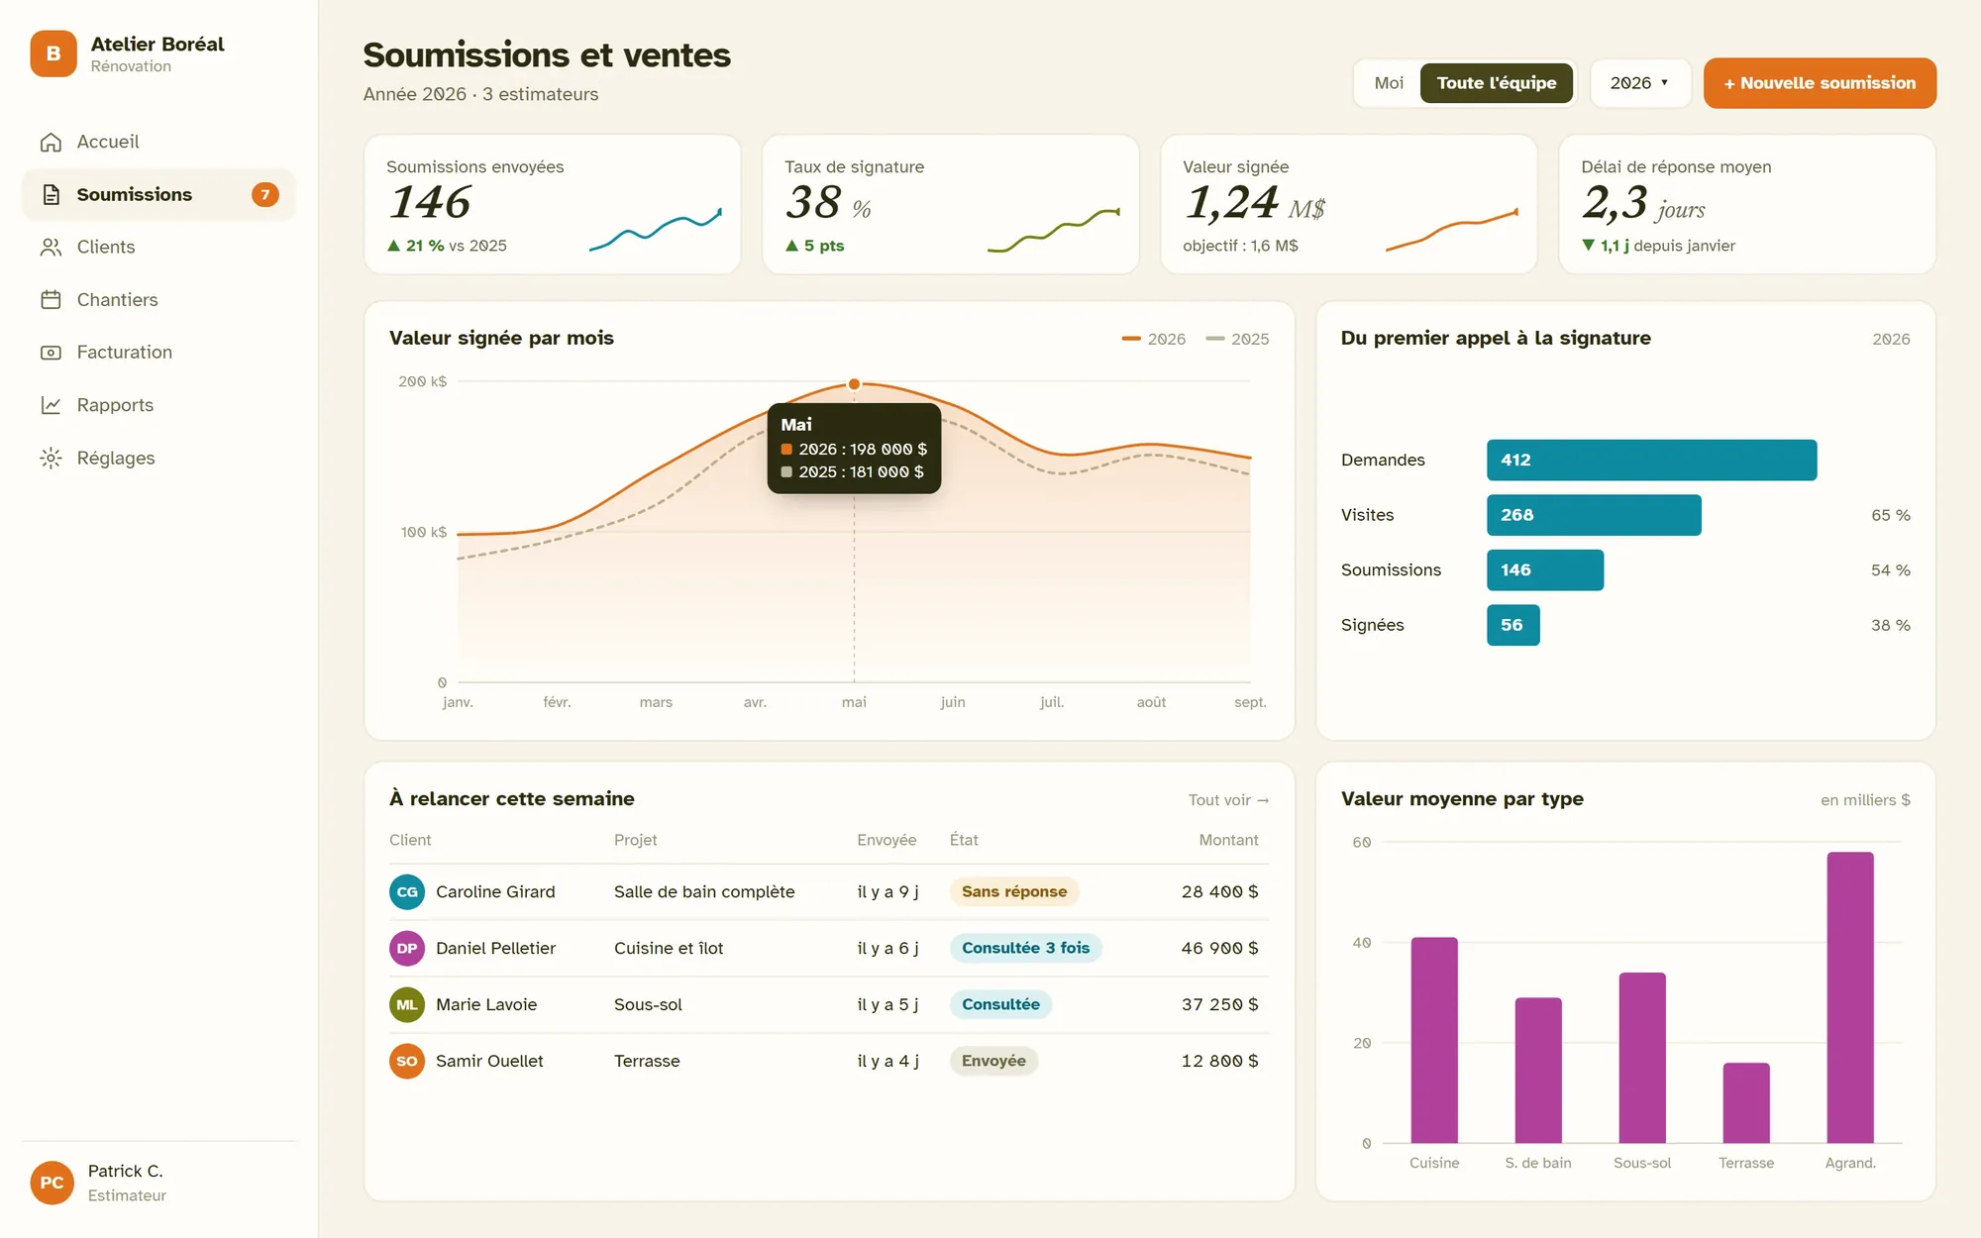1981x1238 pixels.
Task: Click the ML avatar for Marie Lavoie
Action: coord(407,1004)
